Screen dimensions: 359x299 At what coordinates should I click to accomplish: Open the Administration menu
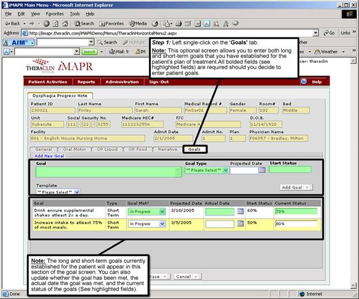click(122, 82)
